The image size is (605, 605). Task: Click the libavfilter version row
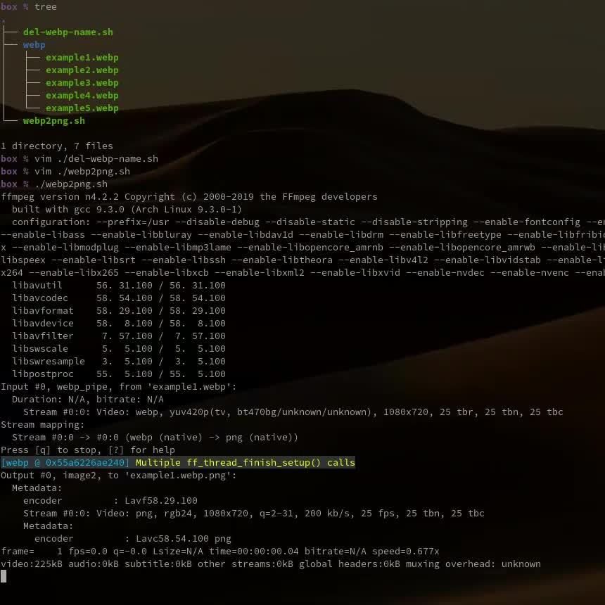coord(118,336)
